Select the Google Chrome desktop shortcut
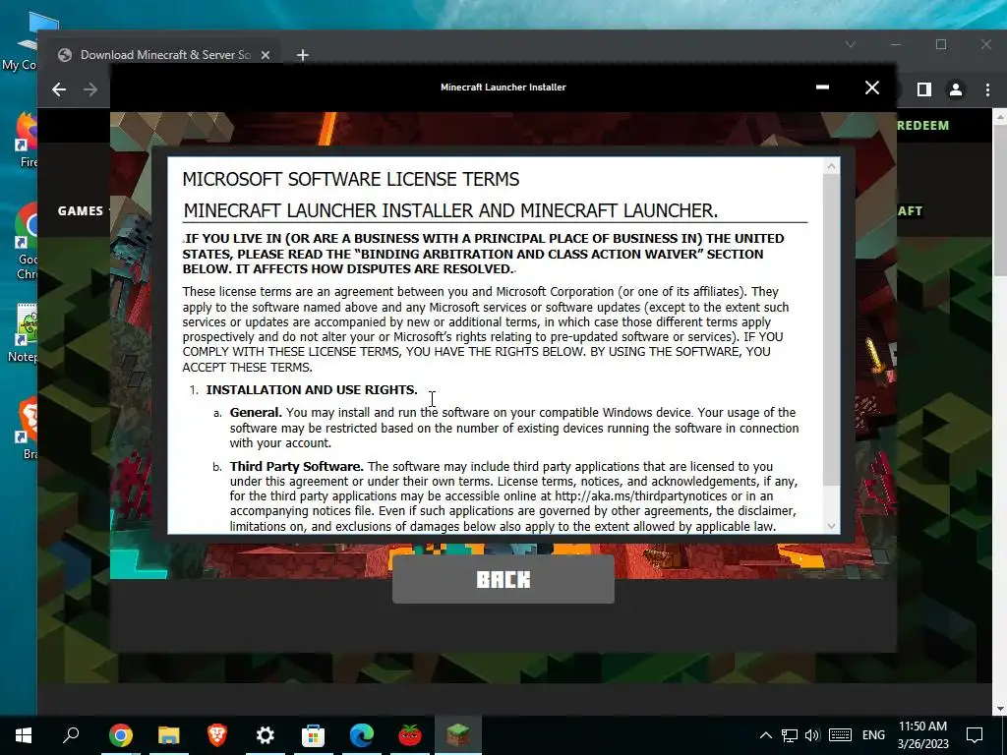Image resolution: width=1007 pixels, height=755 pixels. pos(27,242)
